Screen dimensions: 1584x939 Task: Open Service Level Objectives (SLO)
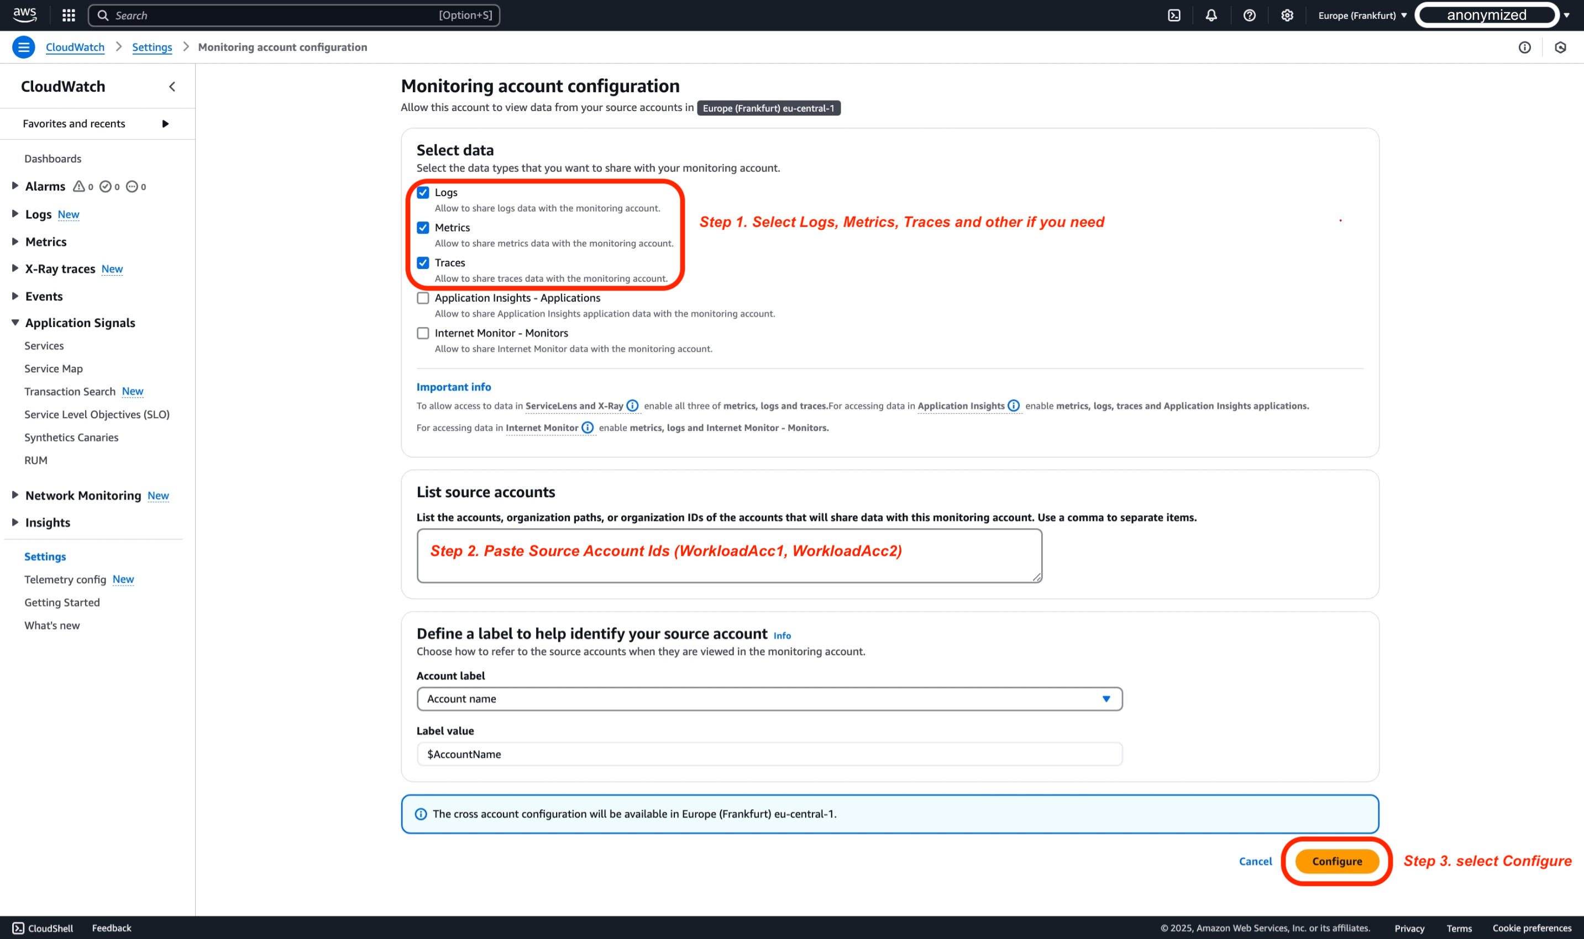click(97, 414)
